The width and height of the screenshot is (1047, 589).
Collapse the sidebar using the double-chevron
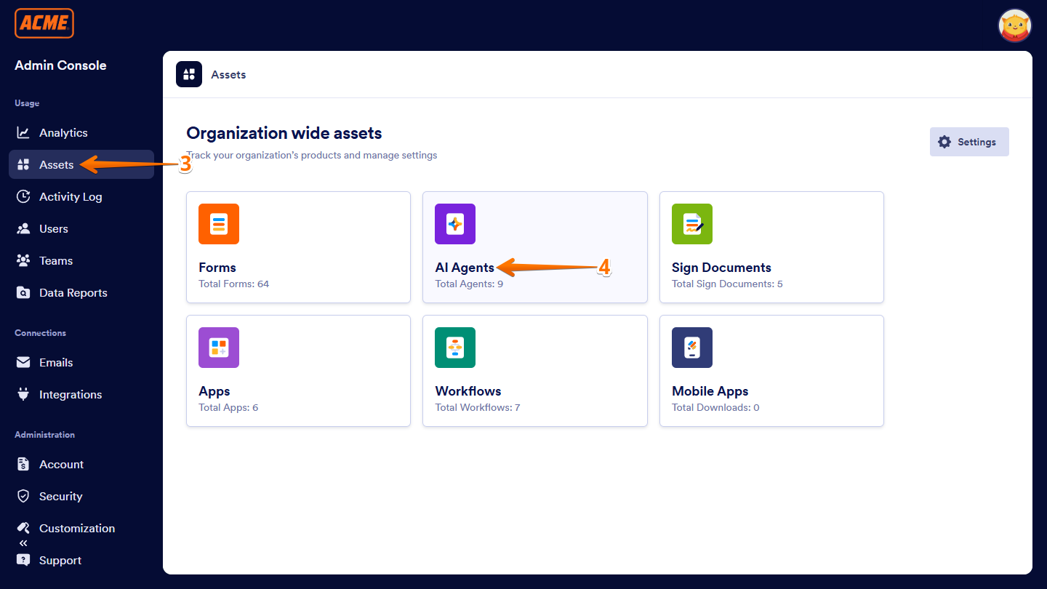[22, 542]
